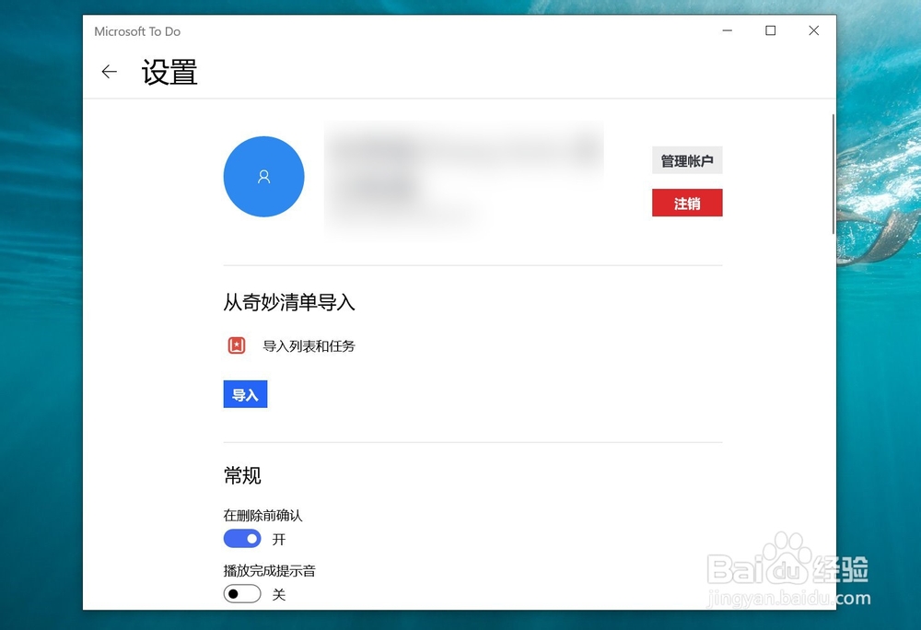The image size is (921, 630).
Task: Click the minimize icon on the title bar
Action: pos(727,30)
